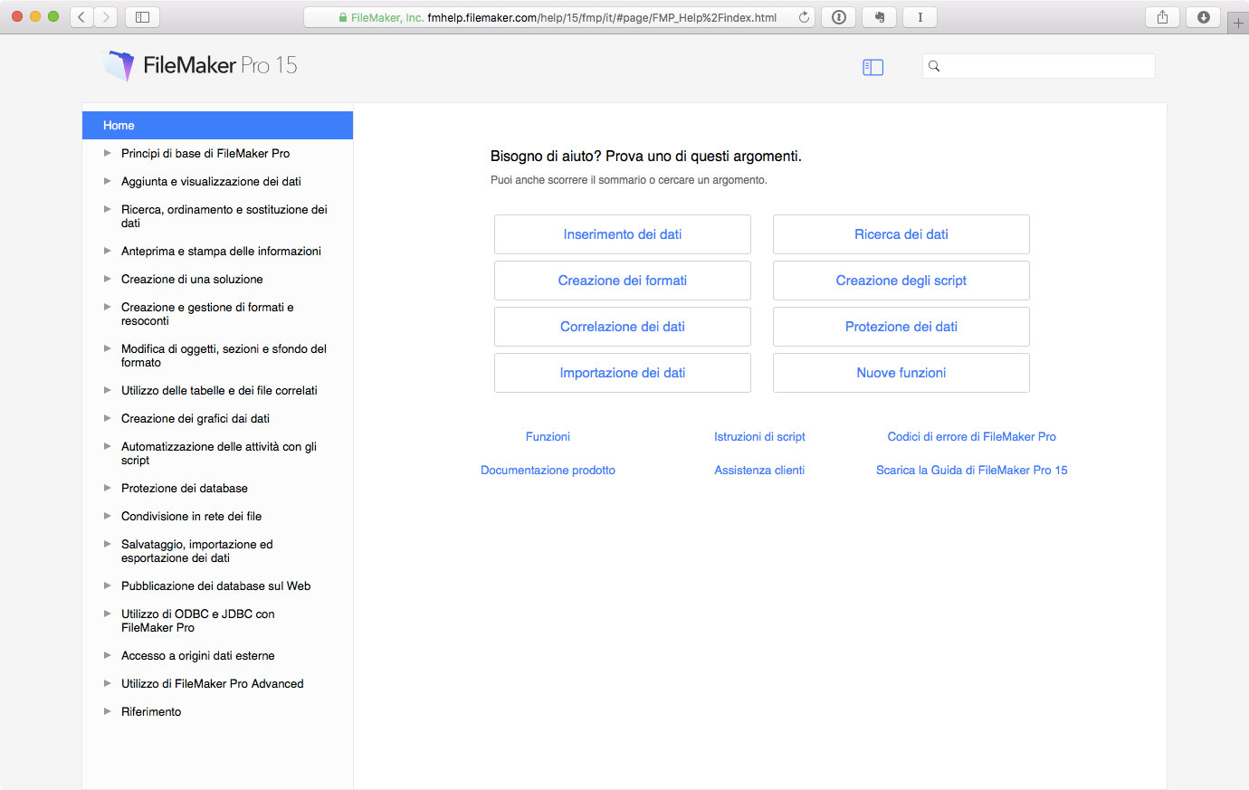Image resolution: width=1249 pixels, height=790 pixels.
Task: Toggle the Safari sidebar button
Action: [x=142, y=17]
